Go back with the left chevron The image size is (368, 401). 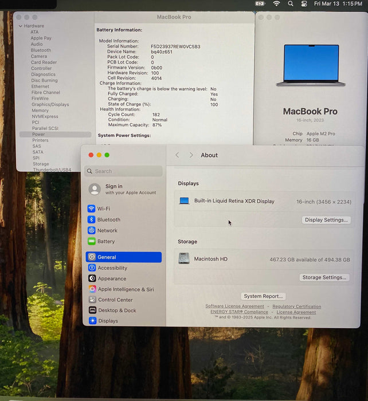pos(177,155)
